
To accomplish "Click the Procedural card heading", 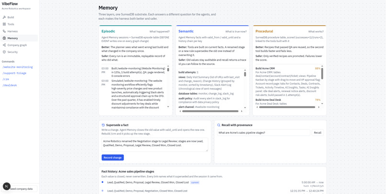I will point(264,32).
